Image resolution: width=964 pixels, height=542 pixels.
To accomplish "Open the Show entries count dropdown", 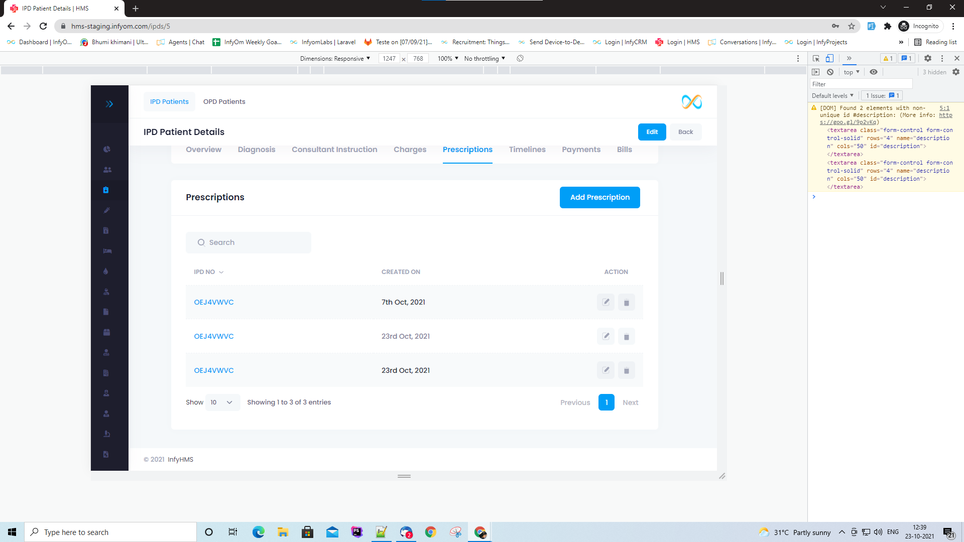I will click(x=222, y=402).
